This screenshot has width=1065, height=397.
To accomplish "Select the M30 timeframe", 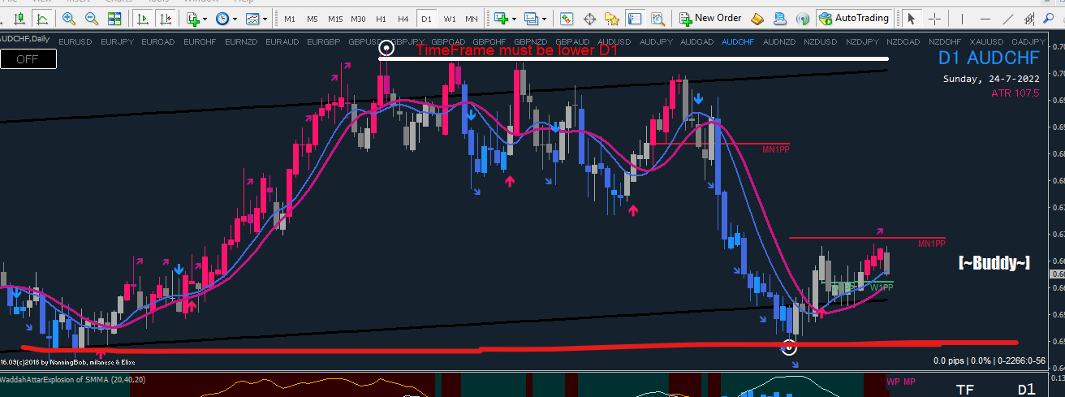I will (x=359, y=18).
